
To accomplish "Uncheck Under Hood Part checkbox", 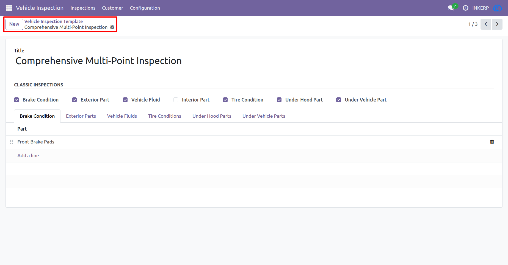I will coord(279,100).
